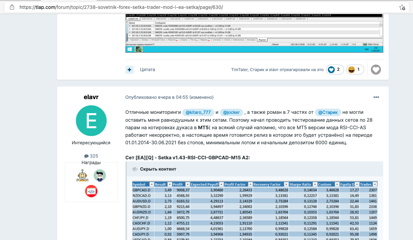The width and height of the screenshot is (413, 240).
Task: Click the laughing emoji reaction icon
Action: coord(351,70)
